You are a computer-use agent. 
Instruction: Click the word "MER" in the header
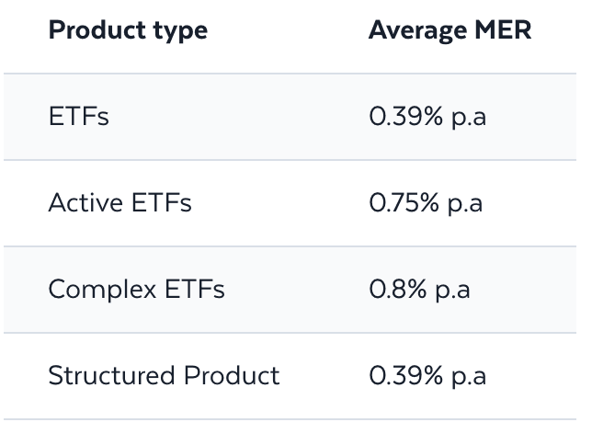[505, 30]
